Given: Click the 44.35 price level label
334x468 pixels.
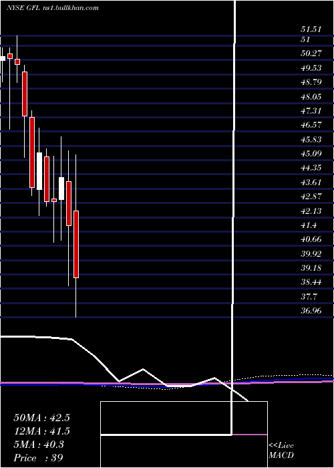Looking at the screenshot, I should pyautogui.click(x=312, y=168).
